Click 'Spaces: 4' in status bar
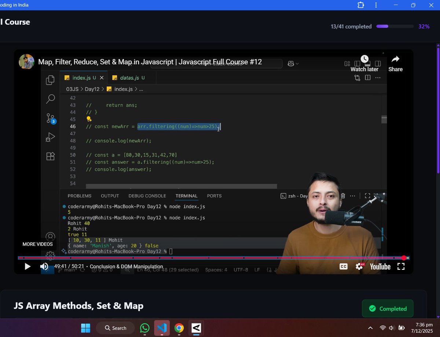Image resolution: width=440 pixels, height=337 pixels. click(x=216, y=269)
